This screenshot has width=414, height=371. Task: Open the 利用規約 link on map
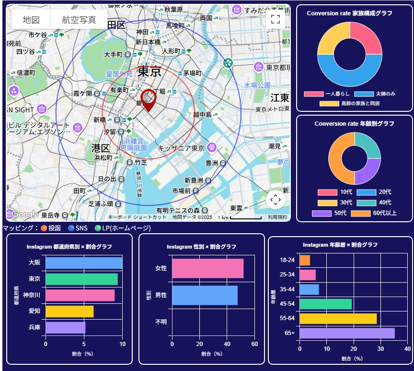[x=276, y=217]
